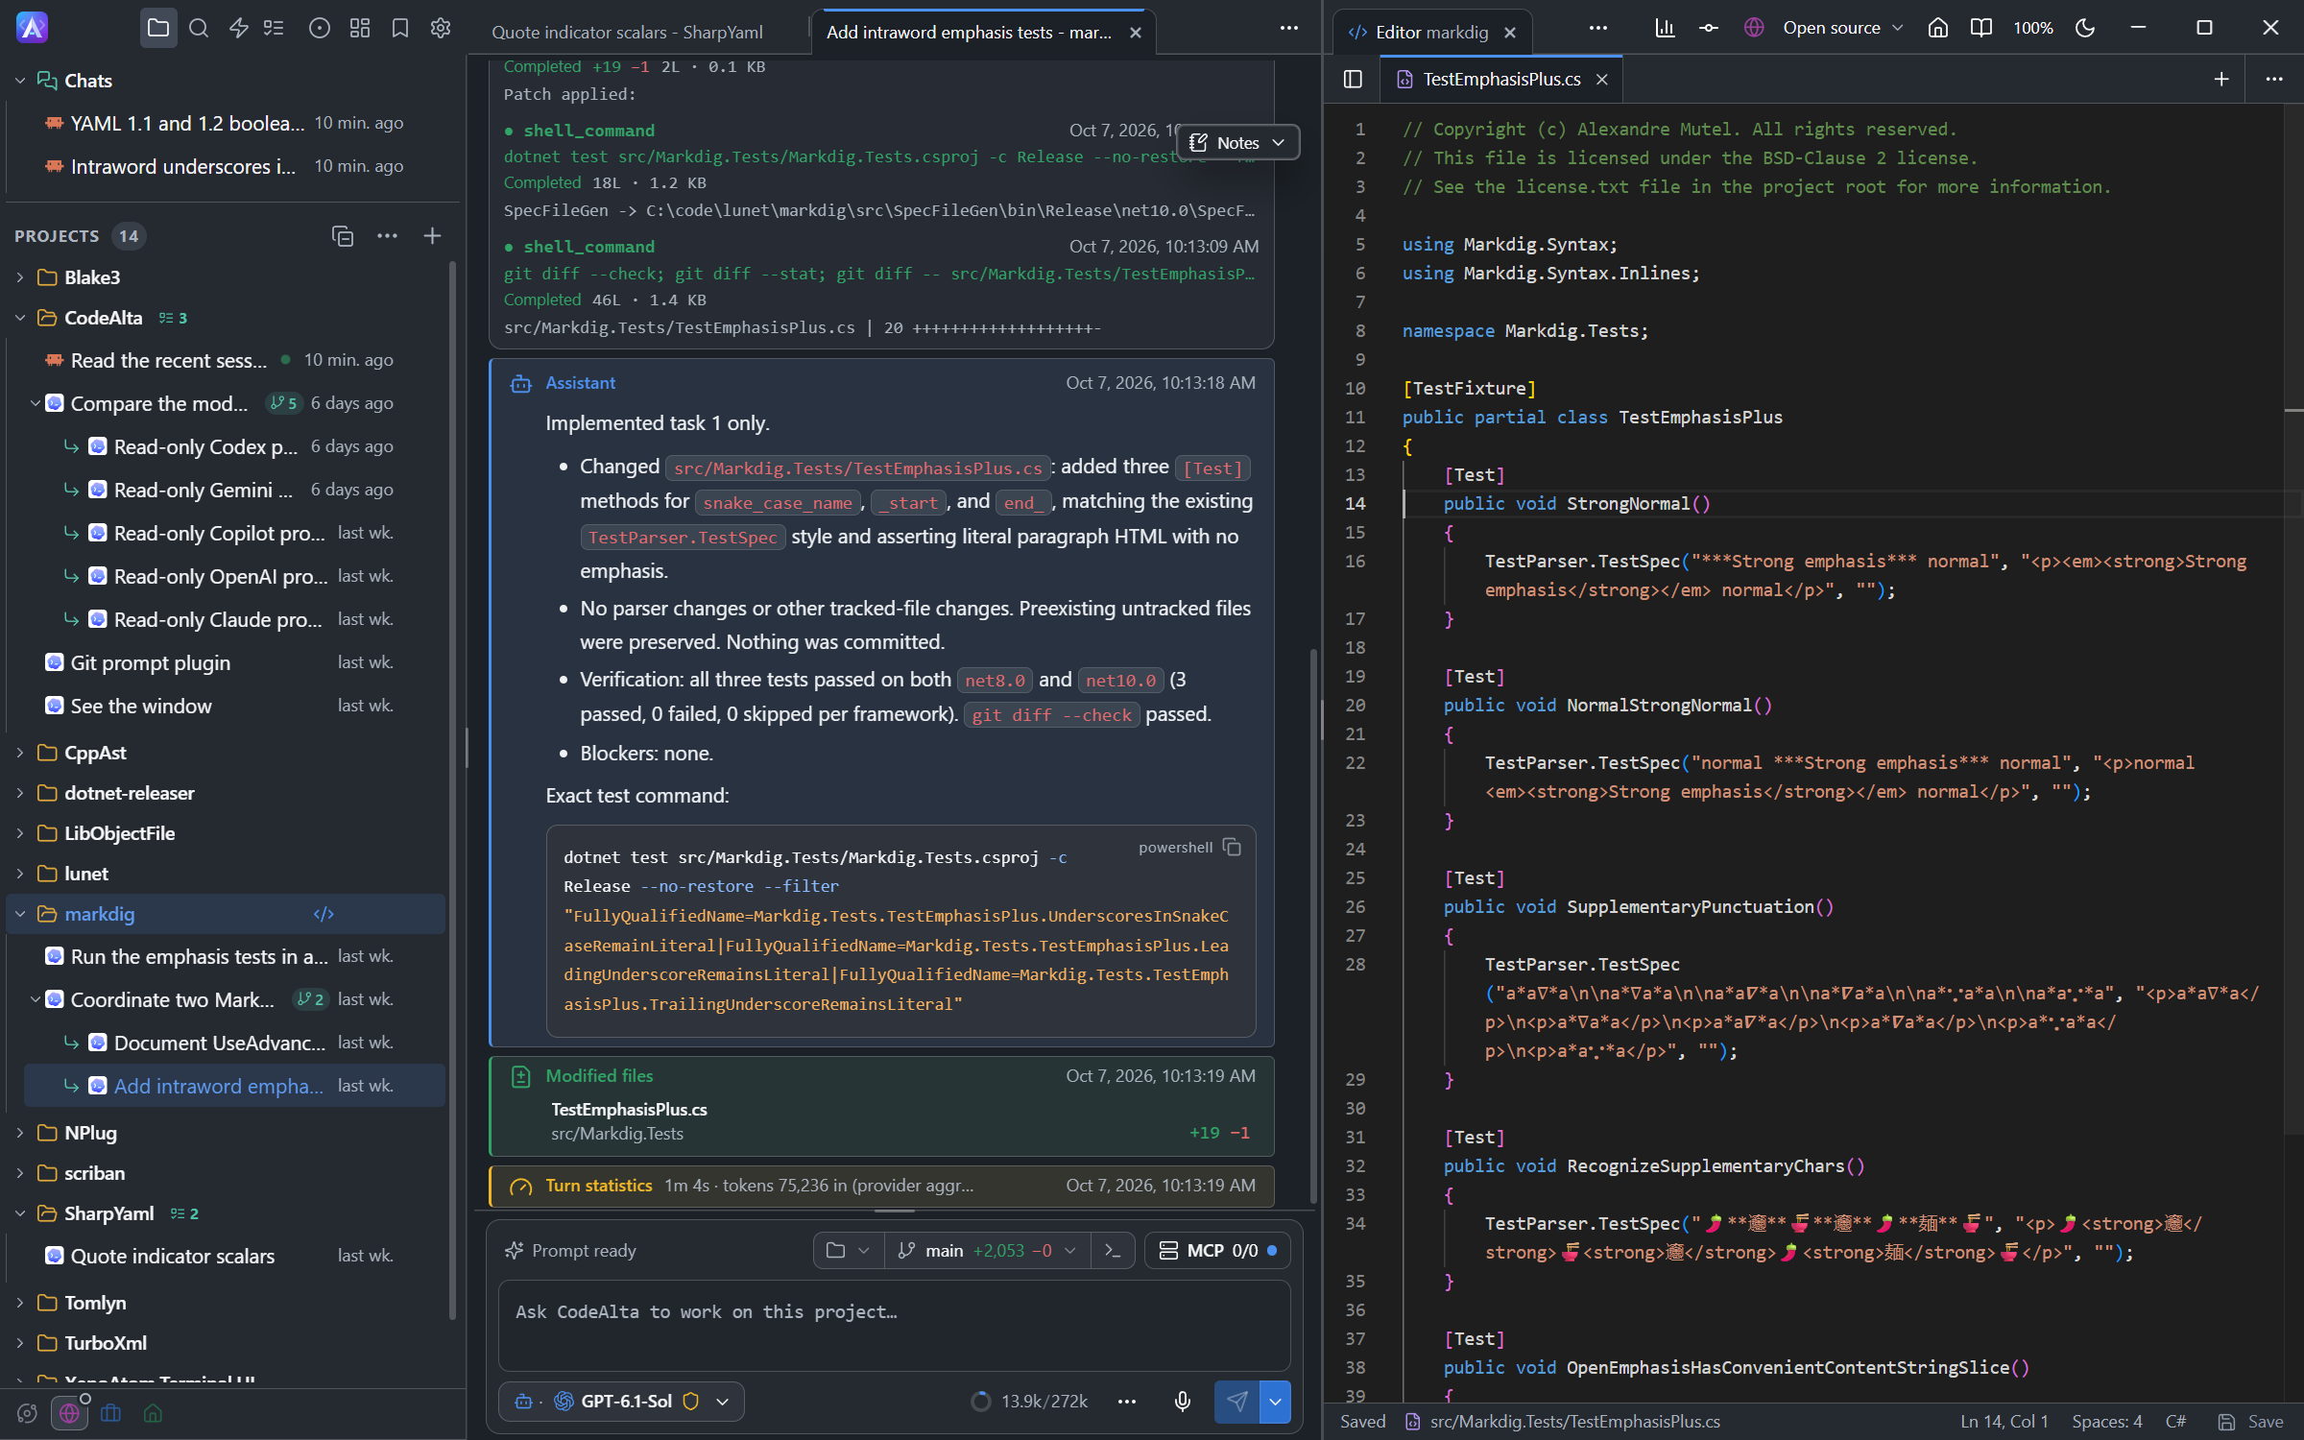2304x1440 pixels.
Task: Open the search magnifier in top toolbar
Action: click(199, 28)
